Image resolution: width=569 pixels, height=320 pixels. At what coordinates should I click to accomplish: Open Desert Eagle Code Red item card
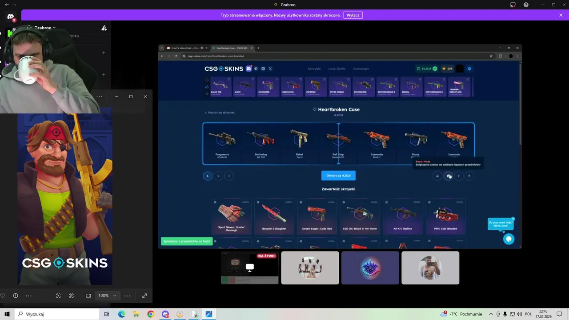pyautogui.click(x=317, y=216)
